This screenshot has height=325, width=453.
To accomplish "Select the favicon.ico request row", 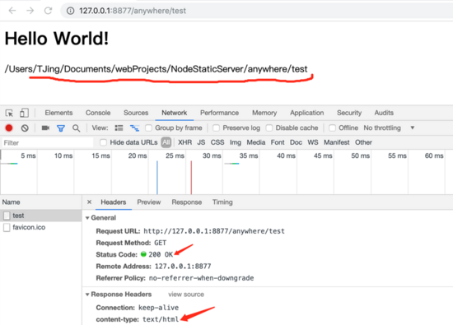I will tap(40, 227).
